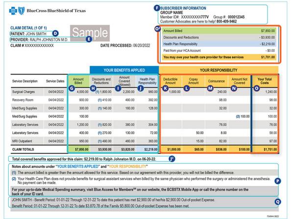Select provider name 'RALPH JOHNSTON M.D.'
Screen dimensions: 297x219
pyautogui.click(x=49, y=40)
